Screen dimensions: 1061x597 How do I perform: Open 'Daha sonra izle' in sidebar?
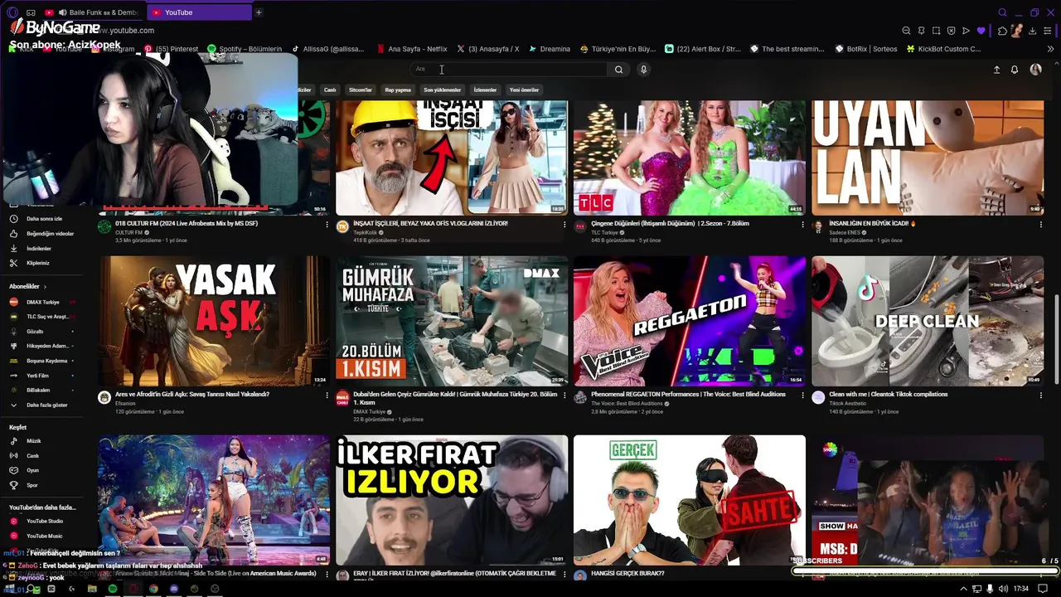(43, 219)
